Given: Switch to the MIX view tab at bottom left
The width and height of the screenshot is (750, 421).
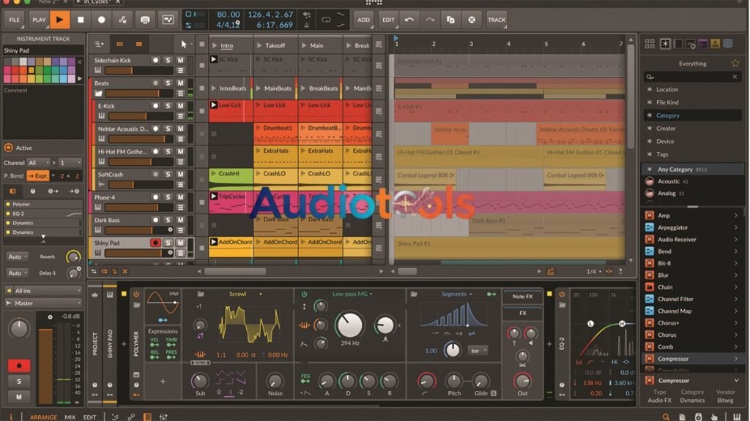Looking at the screenshot, I should [x=70, y=417].
